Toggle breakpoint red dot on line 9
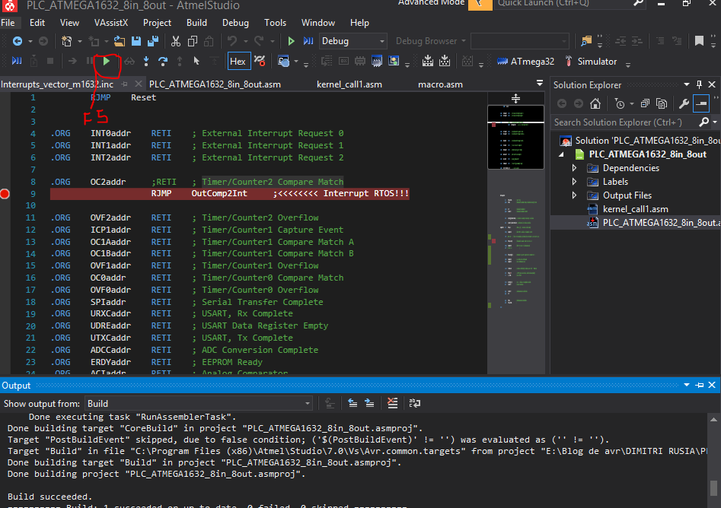Screen dimensions: 721x508 (5, 194)
